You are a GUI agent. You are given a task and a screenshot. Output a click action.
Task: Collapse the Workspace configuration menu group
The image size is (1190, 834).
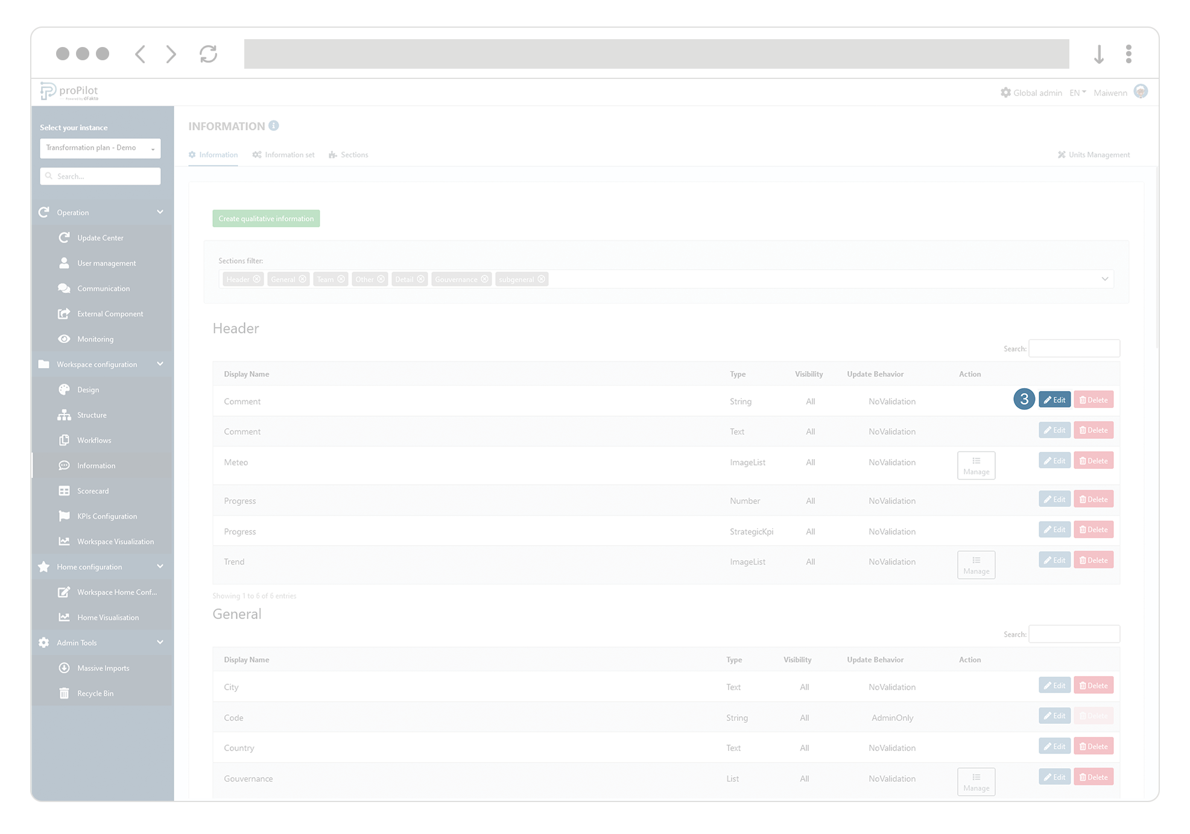click(160, 364)
